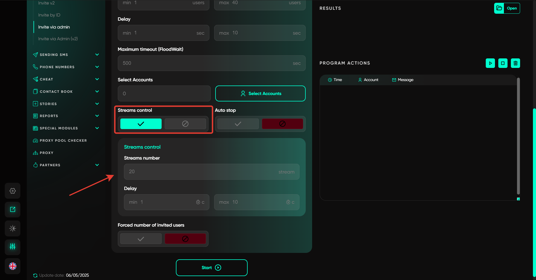
Task: Click the external link icon in sidebar
Action: (13, 210)
